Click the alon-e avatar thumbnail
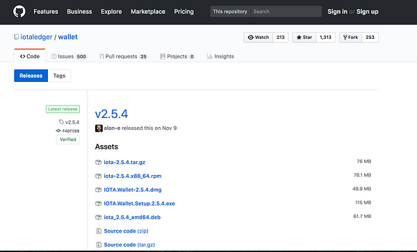This screenshot has height=252, width=417. tap(99, 128)
